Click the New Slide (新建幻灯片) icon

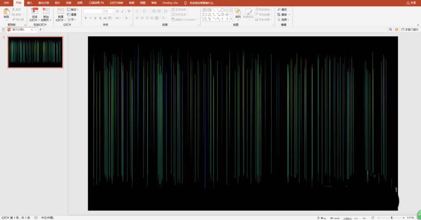pos(60,11)
